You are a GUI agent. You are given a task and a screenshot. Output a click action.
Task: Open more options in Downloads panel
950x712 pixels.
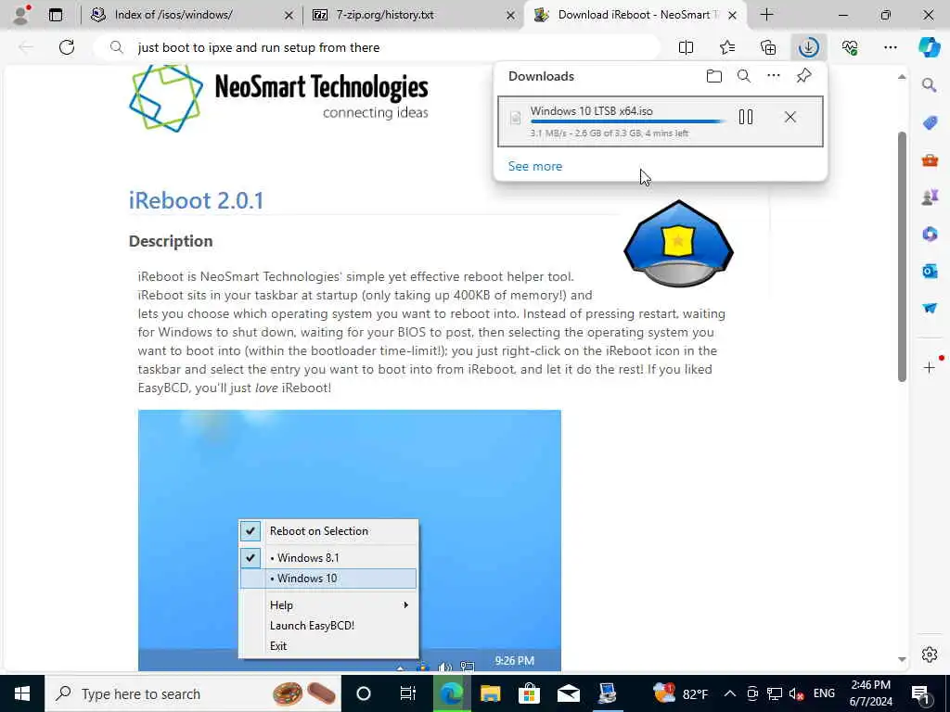[774, 76]
